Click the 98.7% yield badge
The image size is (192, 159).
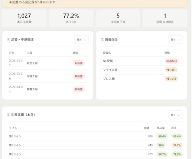pos(162,154)
